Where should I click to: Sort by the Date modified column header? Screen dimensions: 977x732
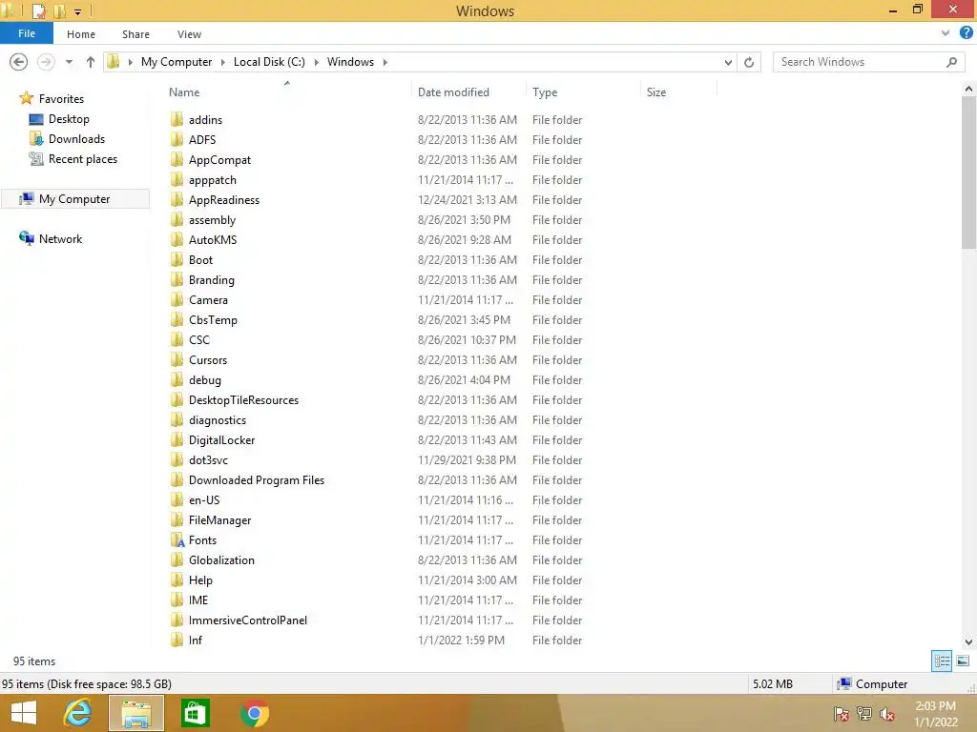tap(453, 92)
